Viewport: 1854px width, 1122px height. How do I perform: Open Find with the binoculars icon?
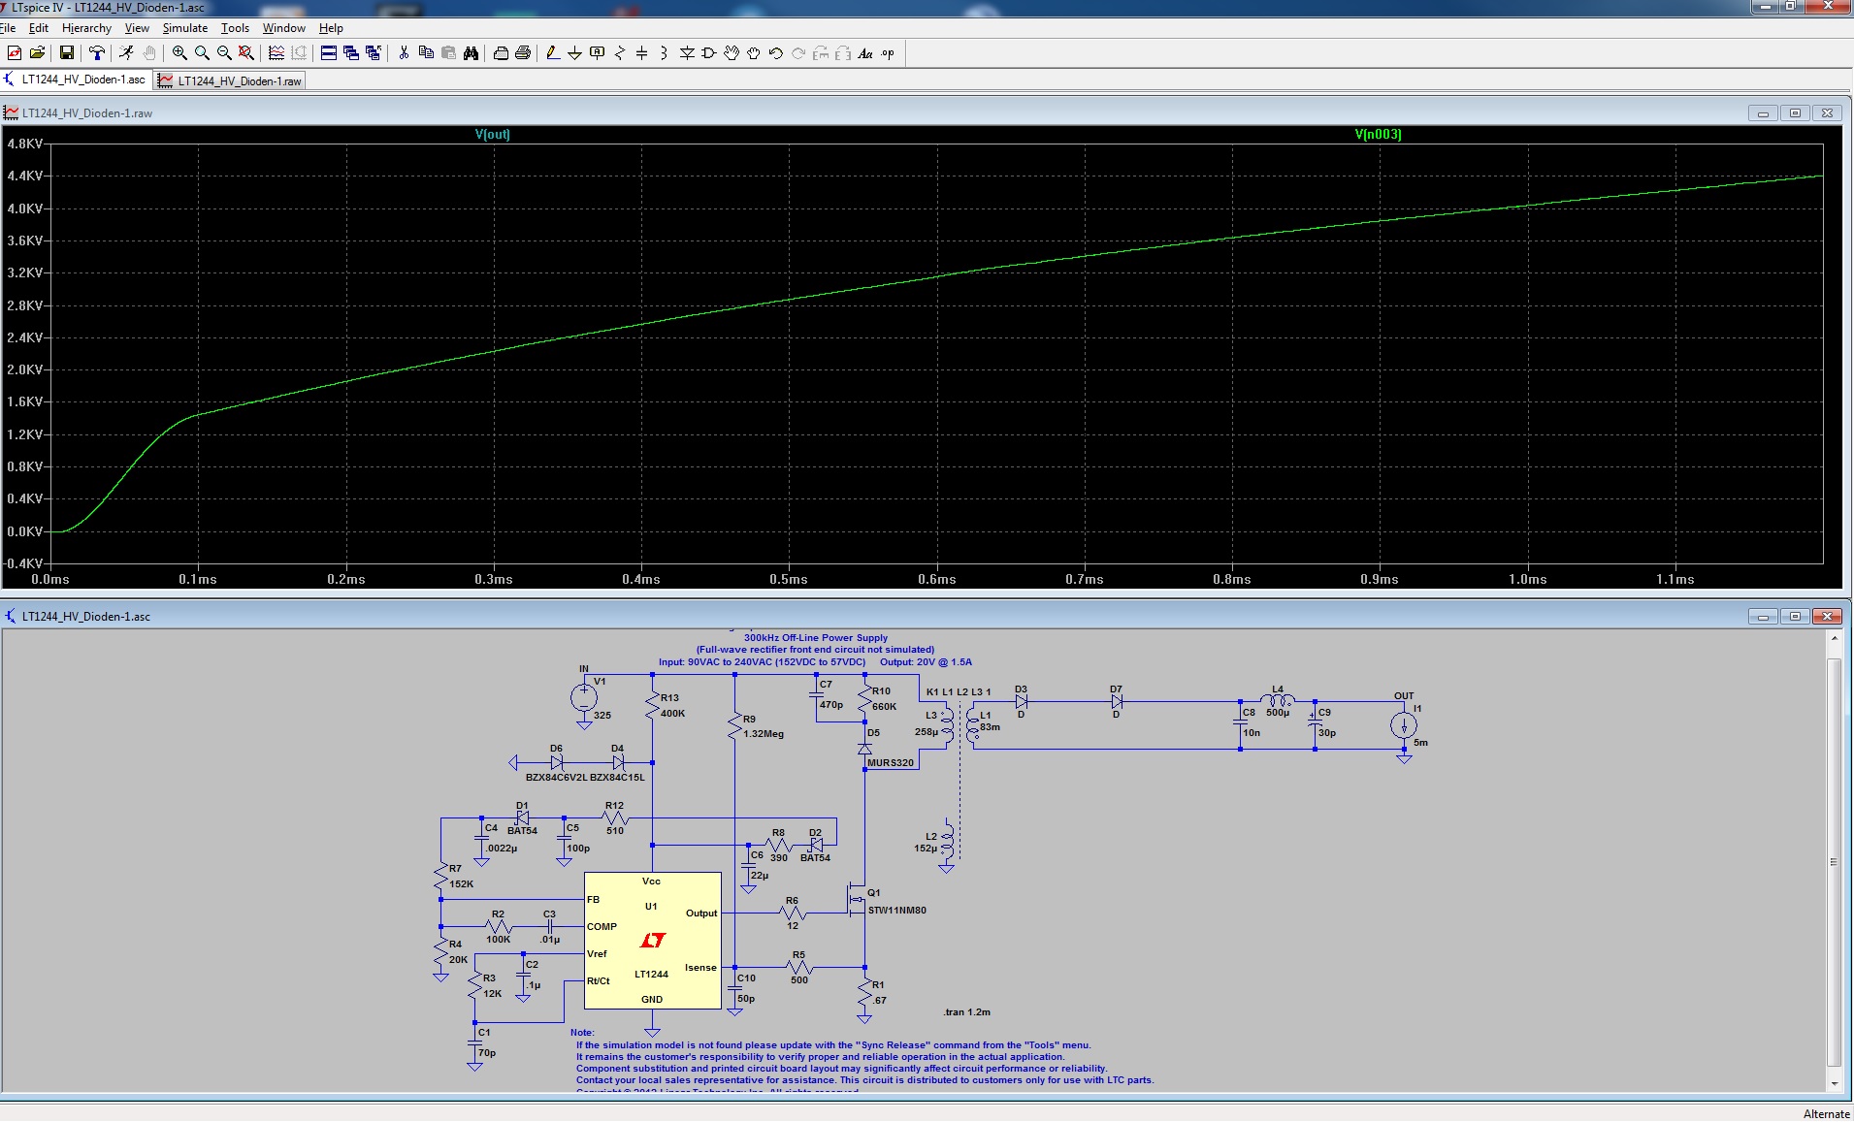(471, 53)
